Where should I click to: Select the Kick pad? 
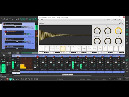(41, 49)
